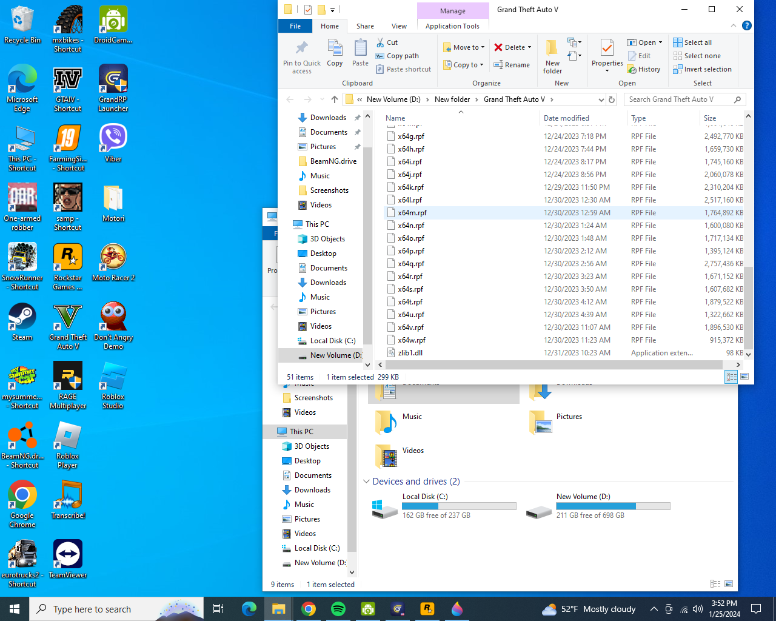Switch to Details view using status bar icon
776x621 pixels.
coord(732,377)
